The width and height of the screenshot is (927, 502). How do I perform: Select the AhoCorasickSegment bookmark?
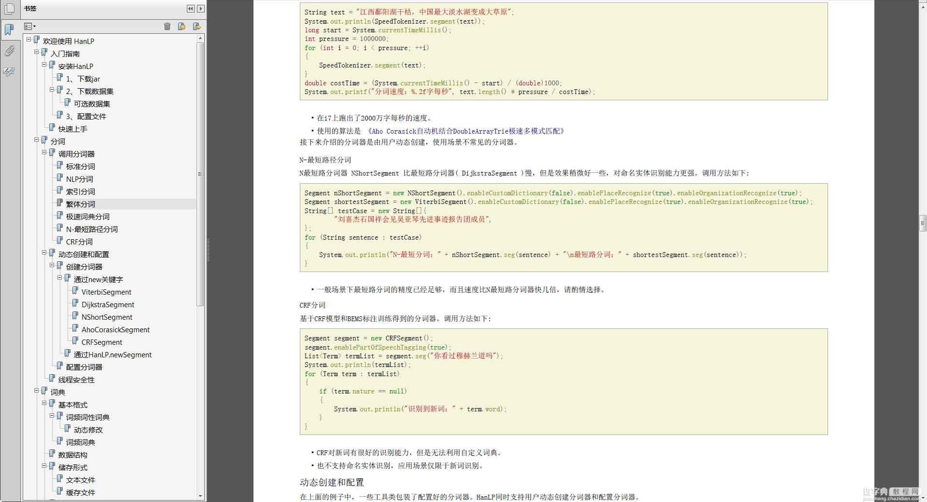pos(115,329)
